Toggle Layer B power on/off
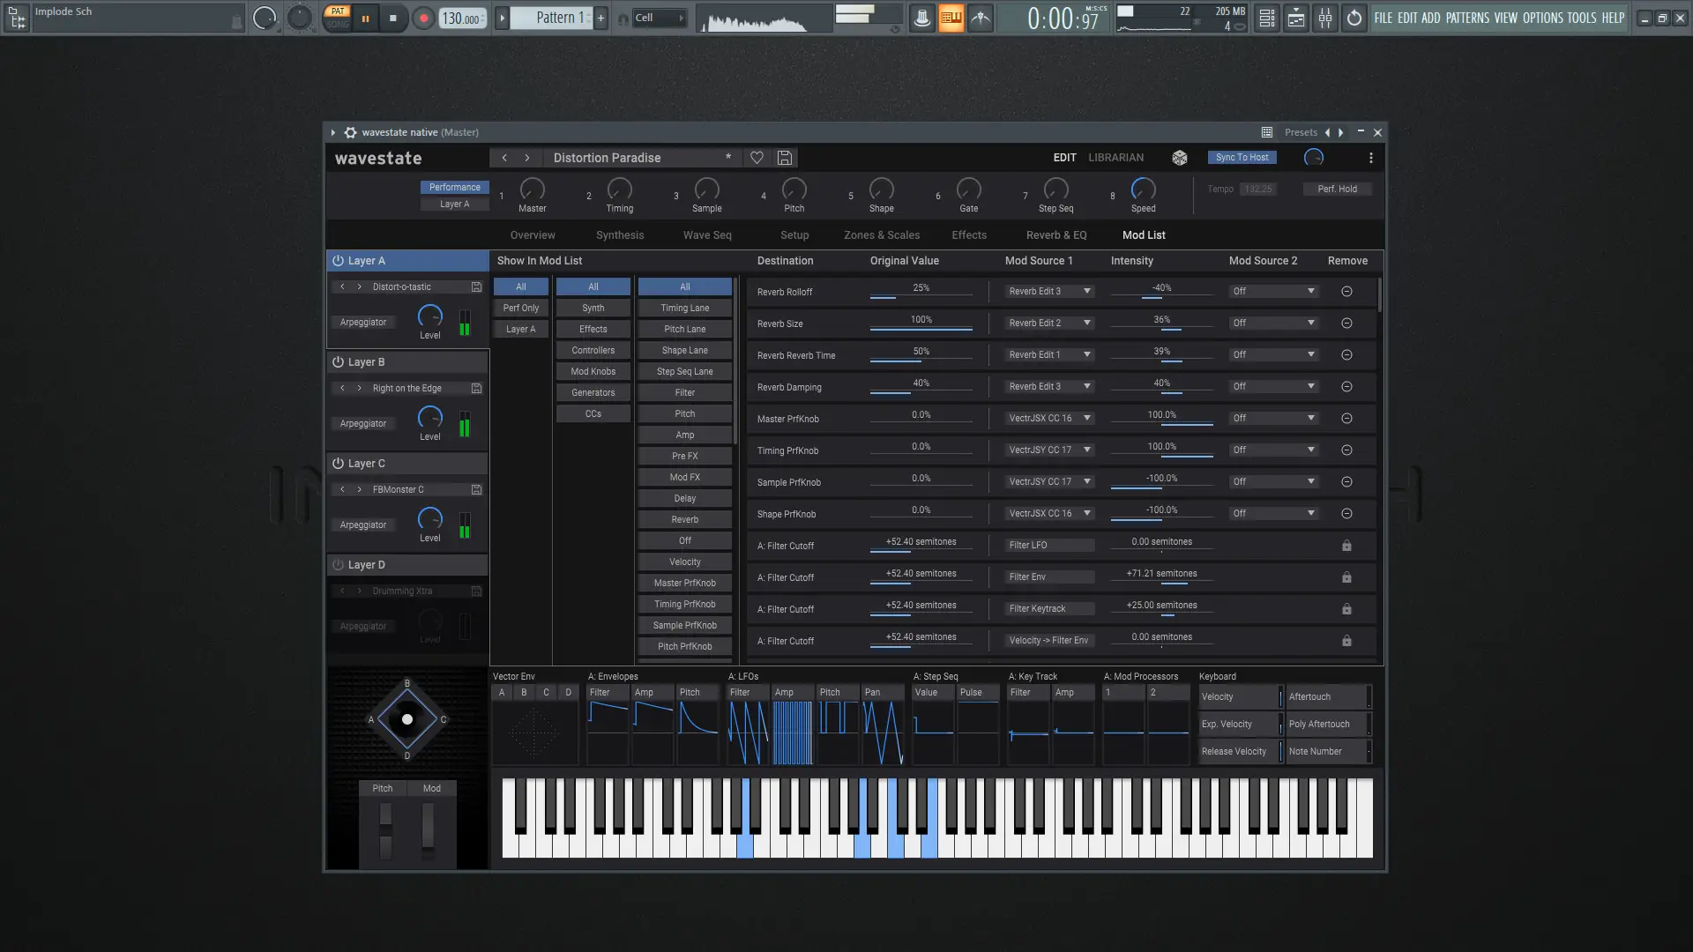The image size is (1693, 952). [x=338, y=362]
